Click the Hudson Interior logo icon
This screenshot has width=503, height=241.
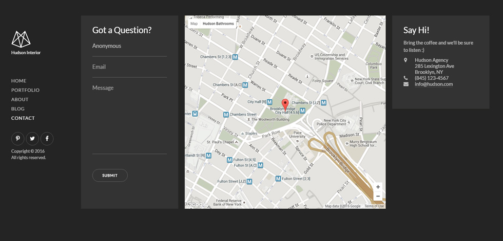point(21,39)
